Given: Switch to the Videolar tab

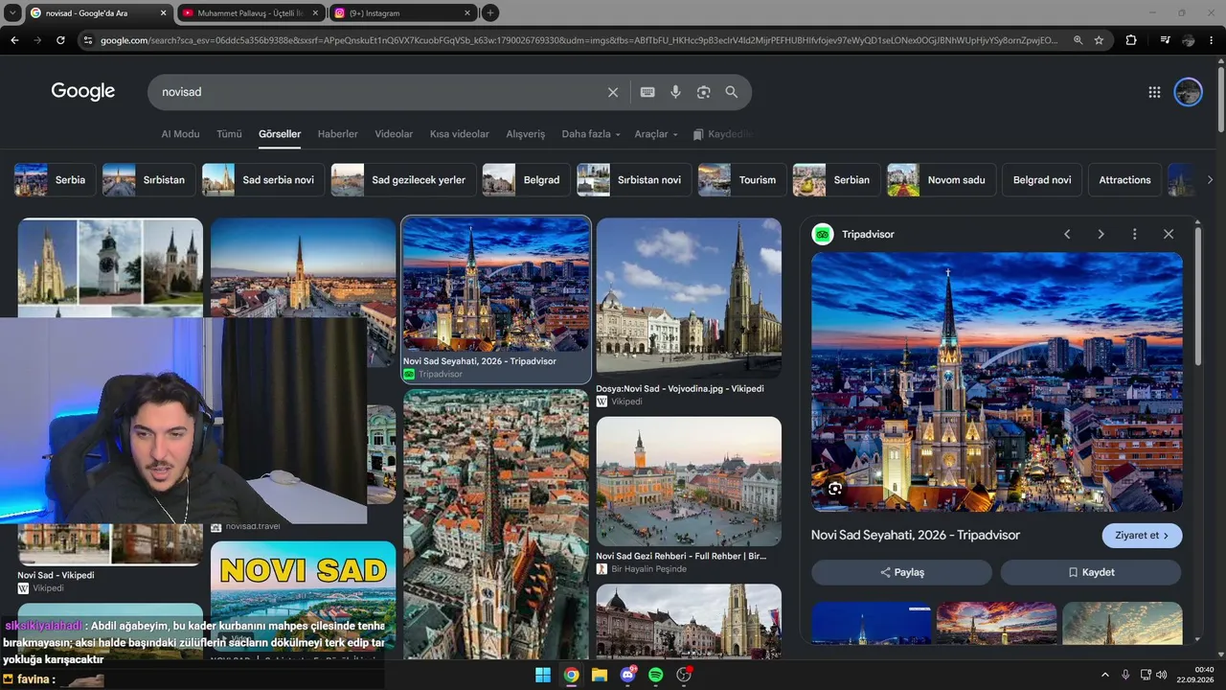Looking at the screenshot, I should tap(394, 134).
